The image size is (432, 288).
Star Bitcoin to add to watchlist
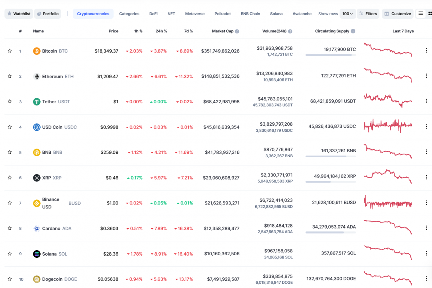coord(10,51)
